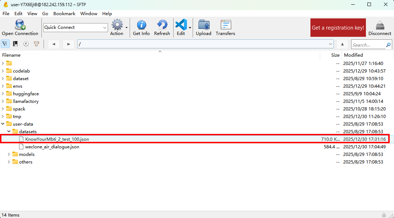Viewport: 394px width, 218px height.
Task: Click the Search input field
Action: 368,45
